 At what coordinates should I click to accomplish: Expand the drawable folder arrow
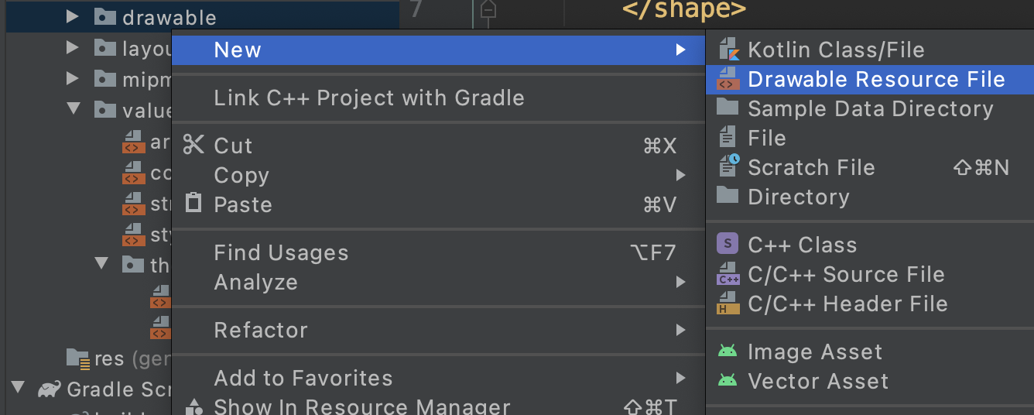point(73,16)
